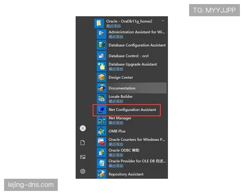Open the user account icon in sidebar
Viewport: 244px width, 195px height.
[x=83, y=128]
